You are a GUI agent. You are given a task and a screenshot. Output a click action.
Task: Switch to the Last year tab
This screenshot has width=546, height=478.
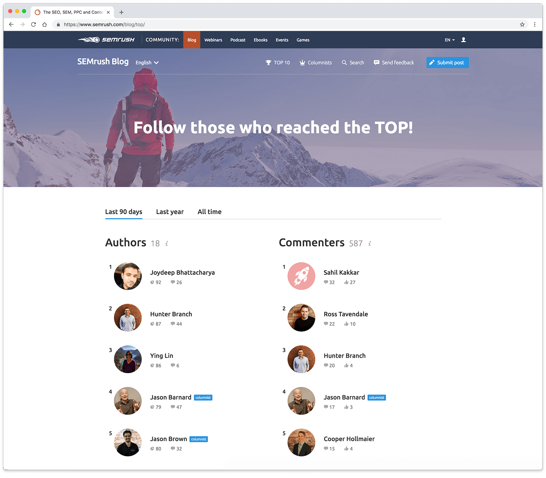point(170,212)
